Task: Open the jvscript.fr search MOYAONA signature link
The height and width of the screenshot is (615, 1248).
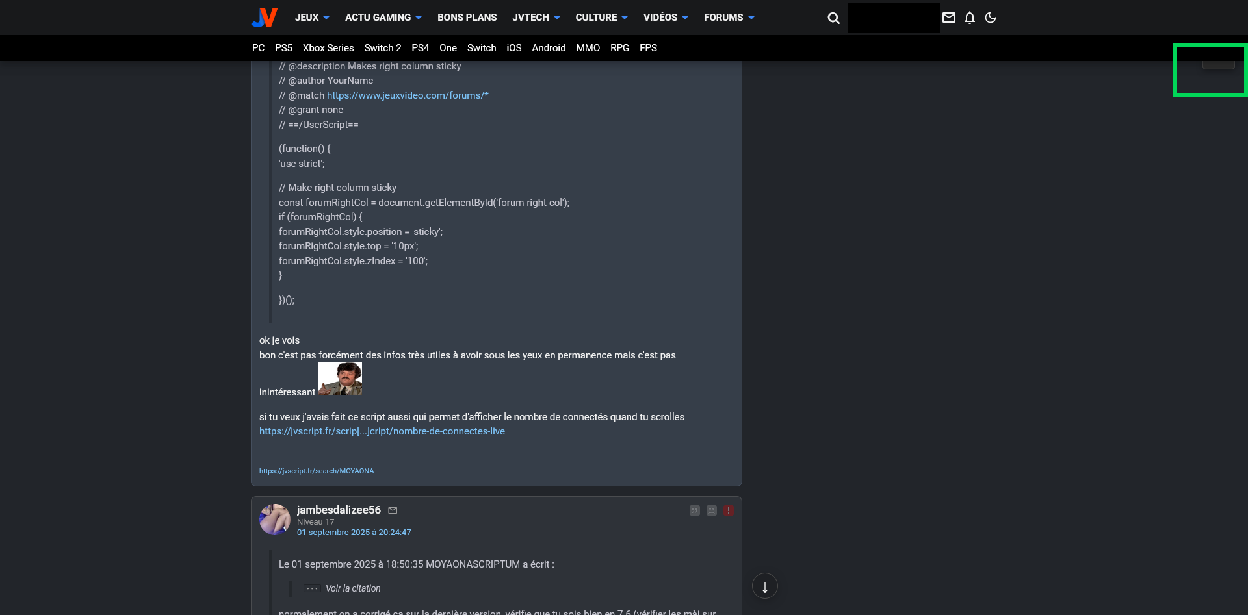Action: 317,471
